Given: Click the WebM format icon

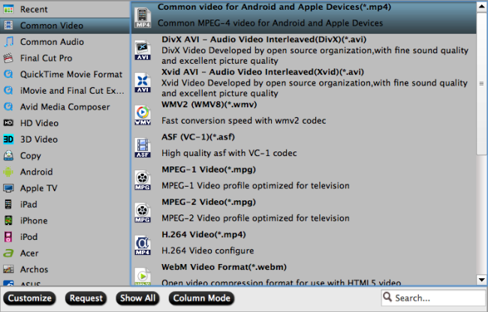Looking at the screenshot, I should (x=143, y=277).
